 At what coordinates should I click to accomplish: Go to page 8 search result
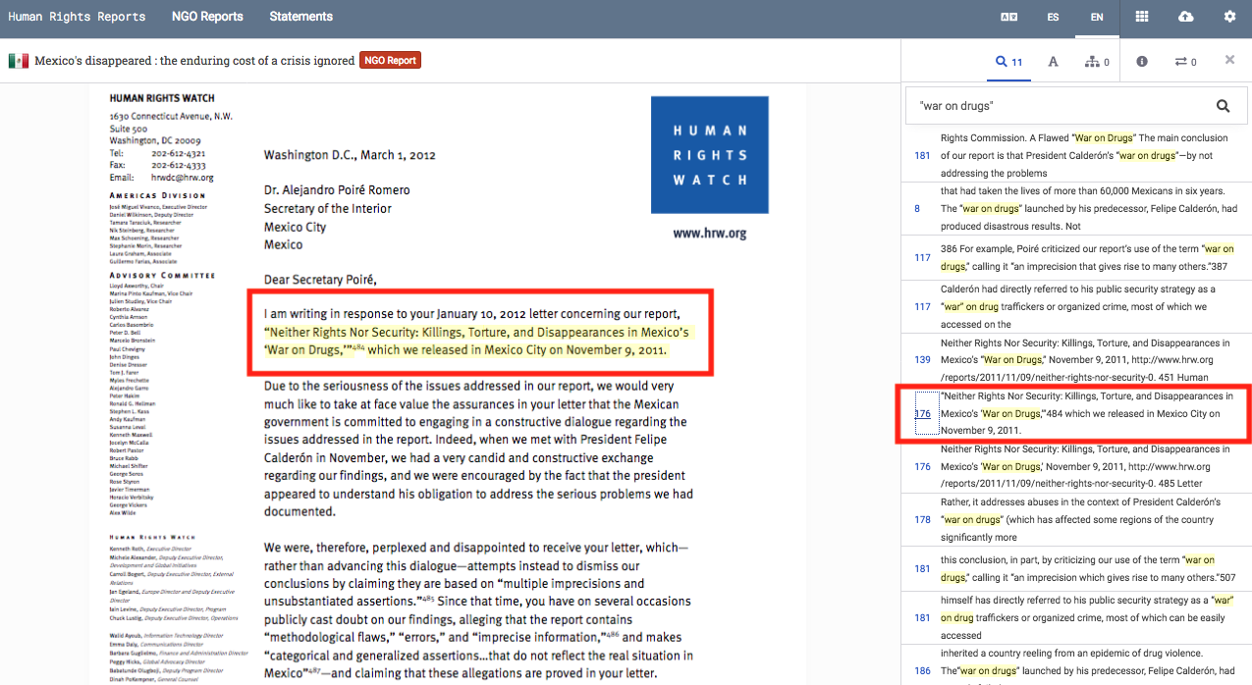coord(917,208)
